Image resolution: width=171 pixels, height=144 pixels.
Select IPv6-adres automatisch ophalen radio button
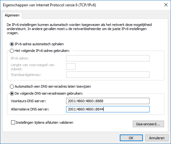coord(12,44)
